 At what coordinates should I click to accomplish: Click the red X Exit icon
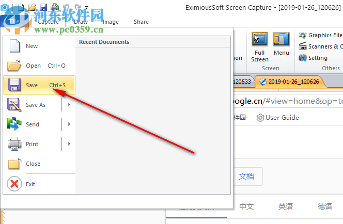coord(14,184)
